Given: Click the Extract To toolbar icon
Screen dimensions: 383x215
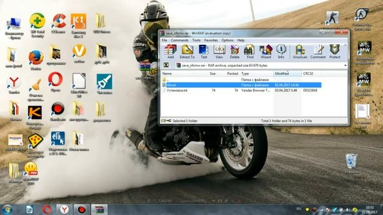Looking at the screenshot, I should pyautogui.click(x=187, y=52).
